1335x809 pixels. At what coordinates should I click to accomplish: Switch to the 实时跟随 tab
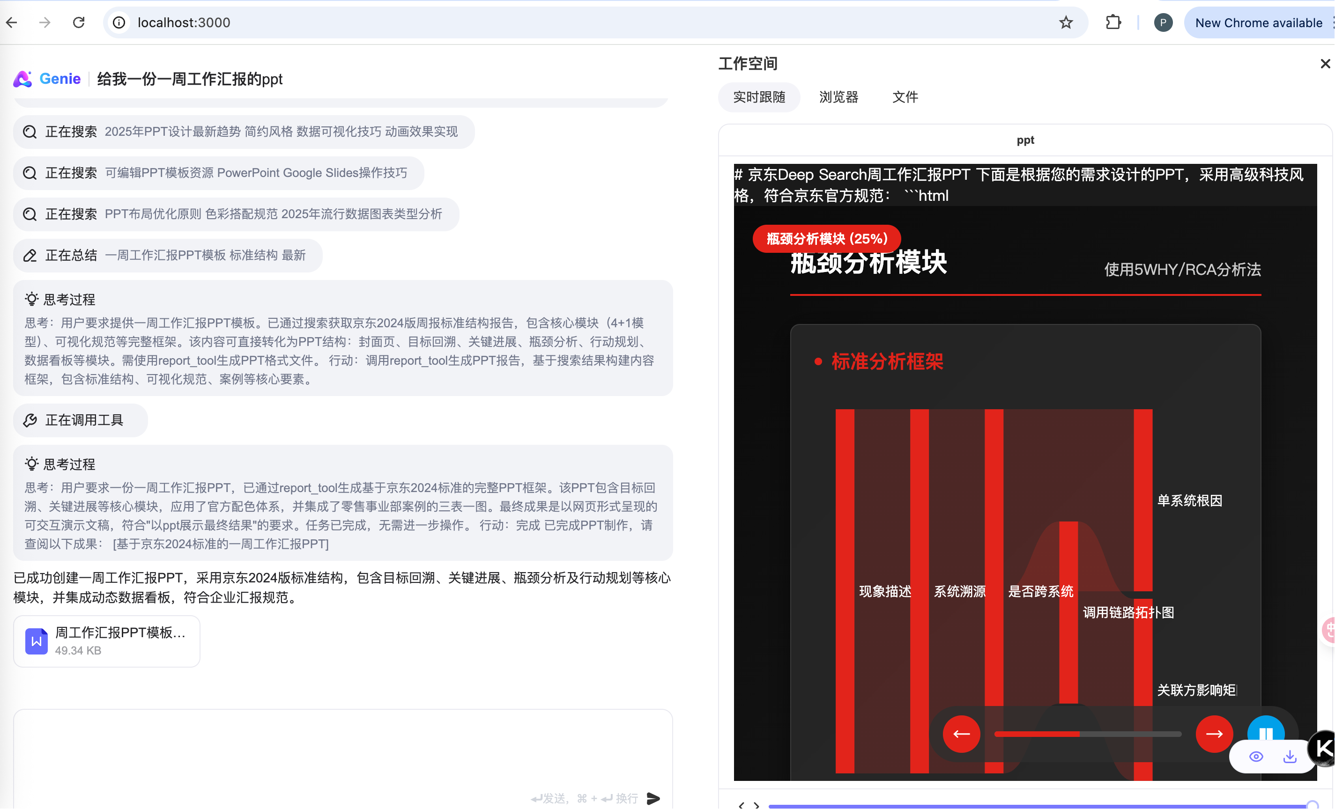tap(759, 97)
